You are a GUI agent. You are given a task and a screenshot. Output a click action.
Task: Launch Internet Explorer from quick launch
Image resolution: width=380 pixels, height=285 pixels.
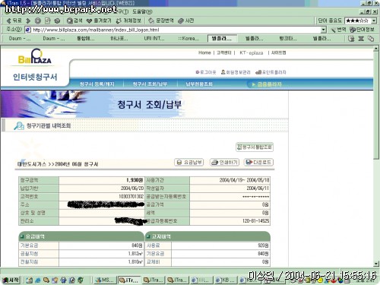(x=38, y=280)
